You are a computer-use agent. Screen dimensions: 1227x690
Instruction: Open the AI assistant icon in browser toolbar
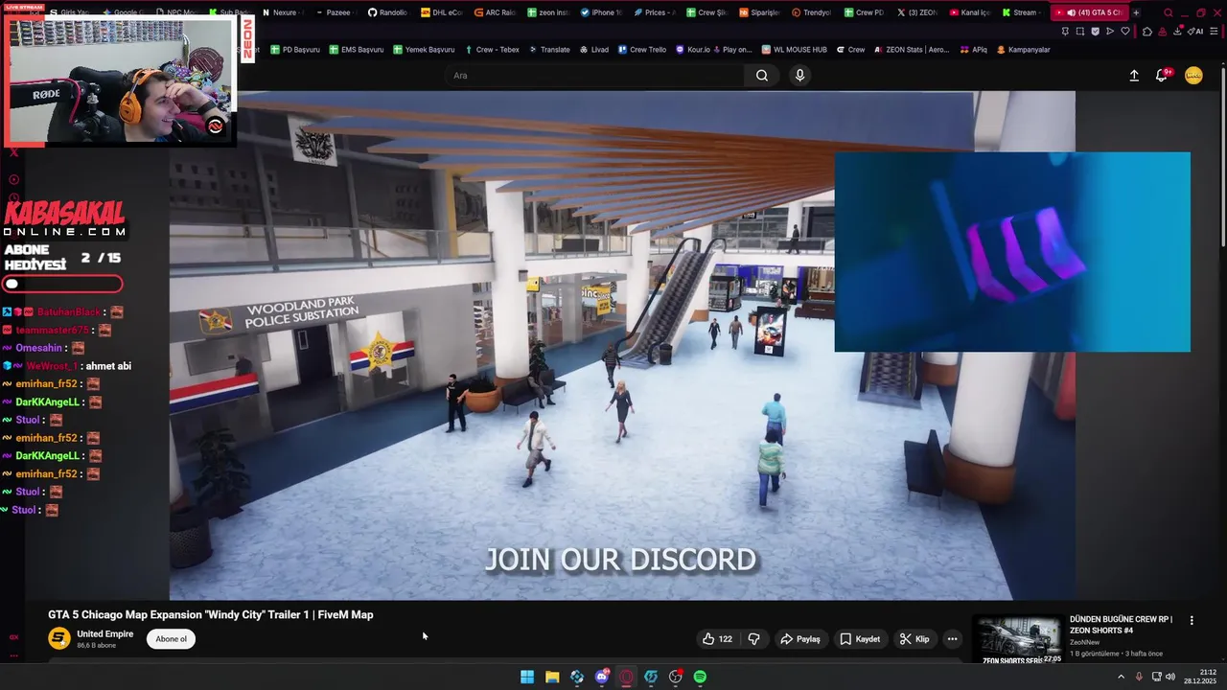point(1196,31)
